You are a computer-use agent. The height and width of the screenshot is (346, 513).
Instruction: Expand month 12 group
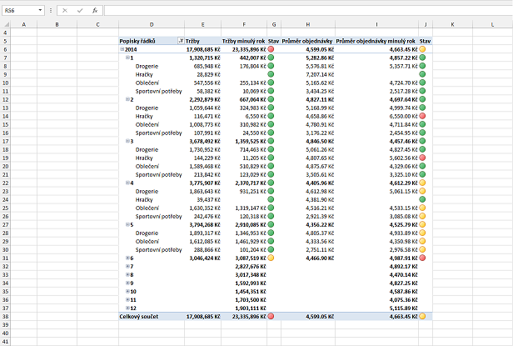point(128,308)
